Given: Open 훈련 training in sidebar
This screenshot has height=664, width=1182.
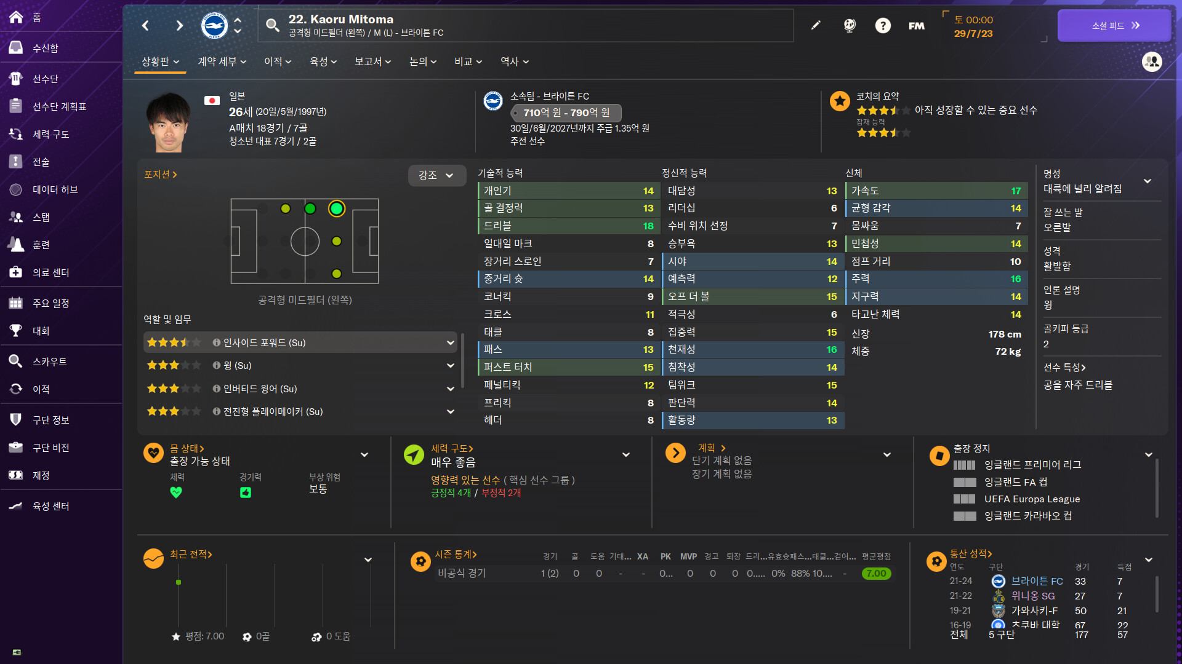Looking at the screenshot, I should point(41,245).
